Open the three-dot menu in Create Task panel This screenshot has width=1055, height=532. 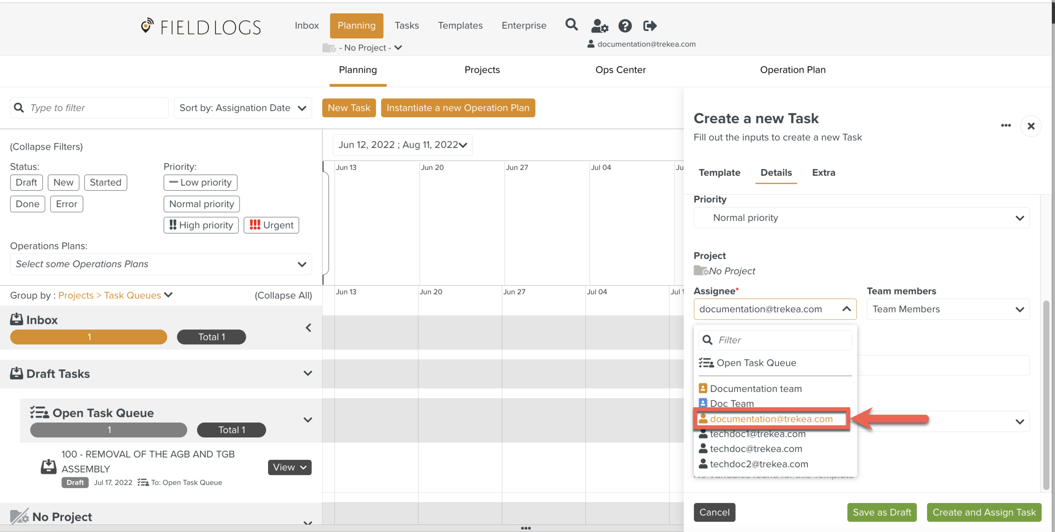pyautogui.click(x=1006, y=125)
